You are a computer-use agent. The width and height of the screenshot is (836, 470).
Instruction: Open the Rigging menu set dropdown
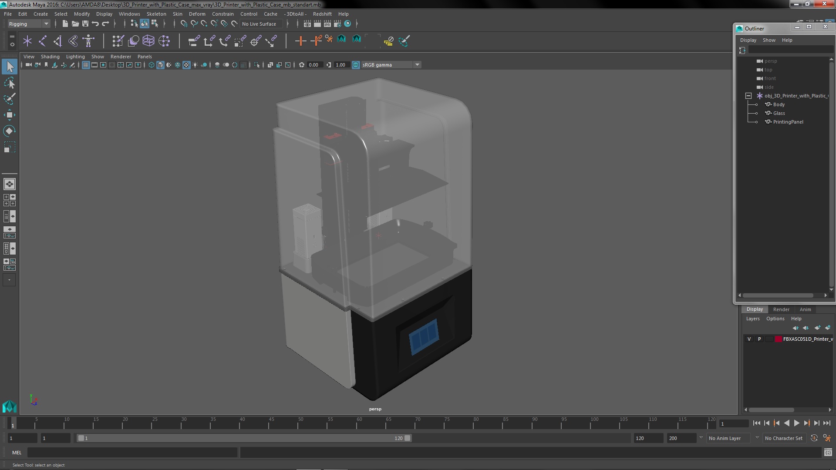[x=28, y=24]
